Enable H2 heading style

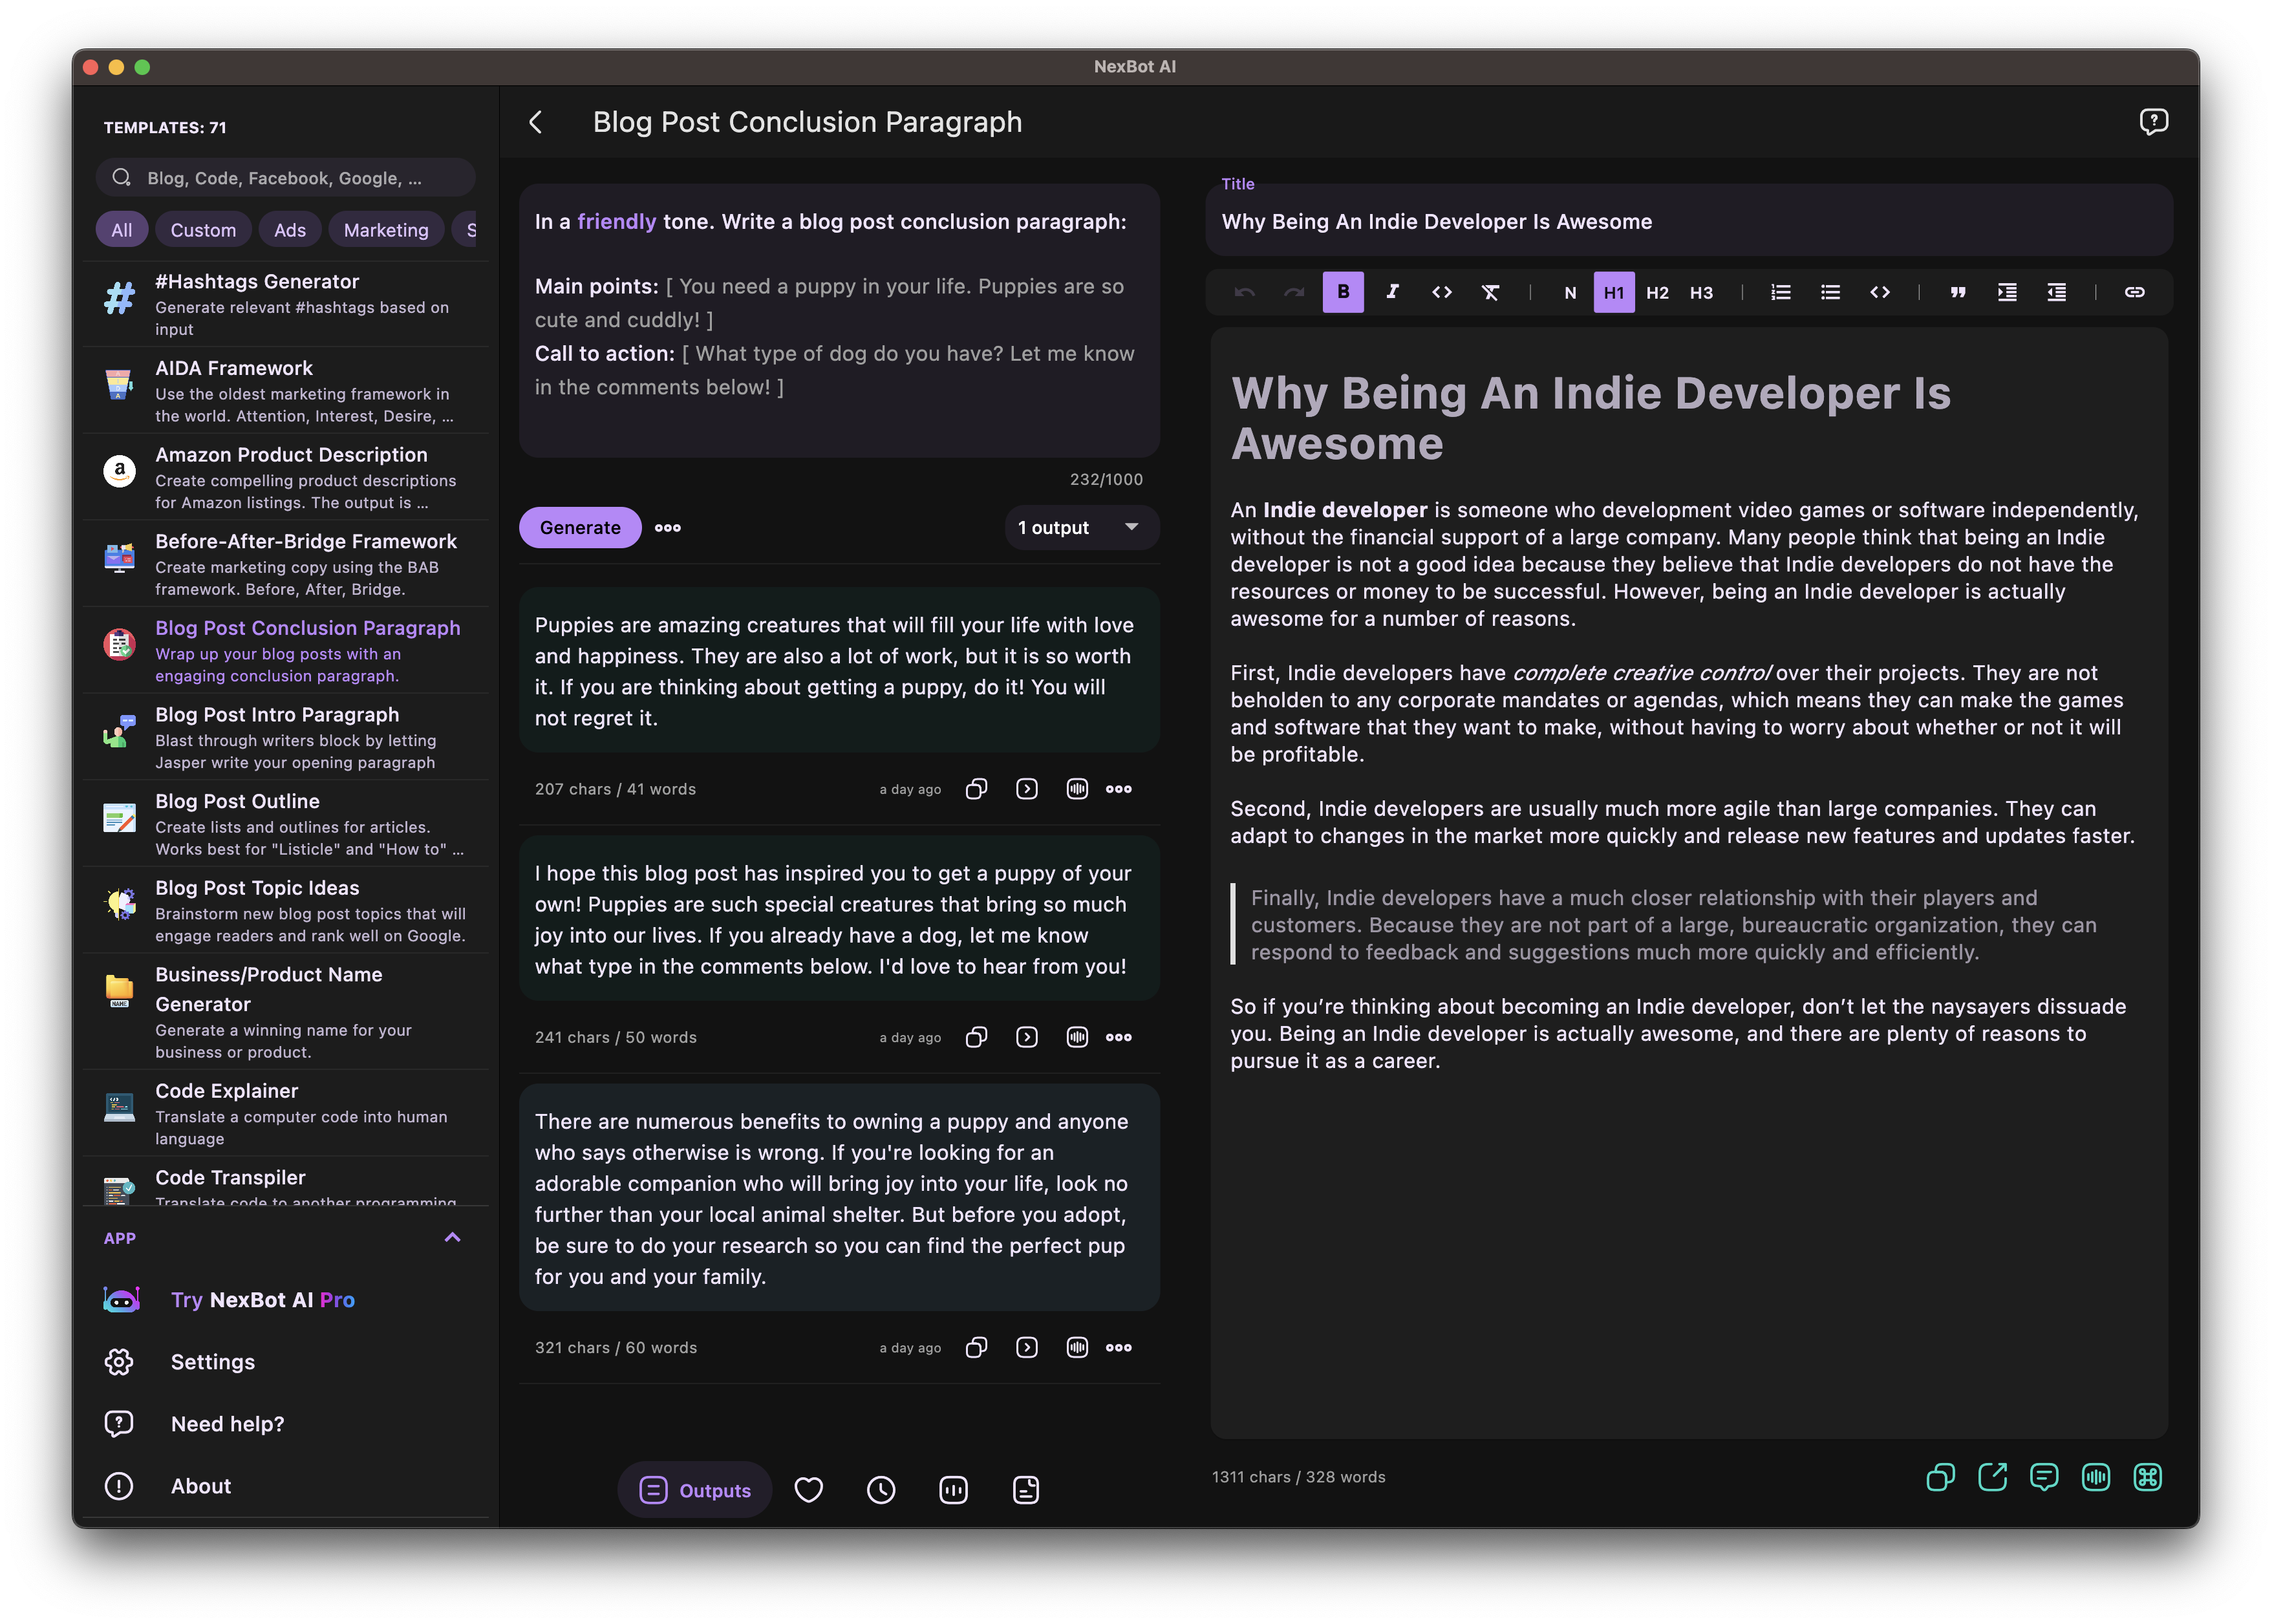(x=1657, y=292)
